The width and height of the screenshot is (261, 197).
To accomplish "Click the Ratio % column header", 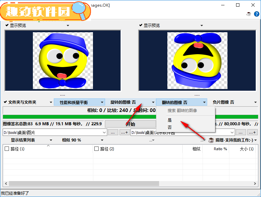I will [x=216, y=149].
